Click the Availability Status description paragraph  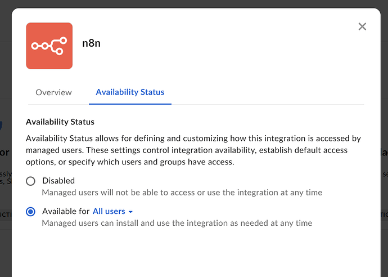pos(193,150)
